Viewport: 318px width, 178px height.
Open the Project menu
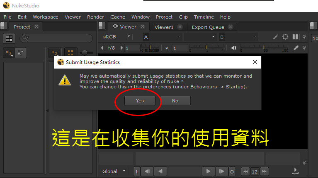pos(164,17)
